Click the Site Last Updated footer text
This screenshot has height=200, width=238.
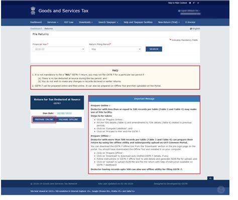coord(115,183)
